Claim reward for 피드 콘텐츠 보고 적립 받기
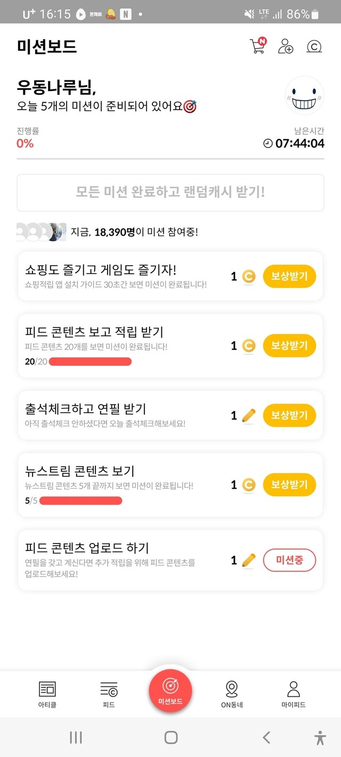 click(289, 345)
